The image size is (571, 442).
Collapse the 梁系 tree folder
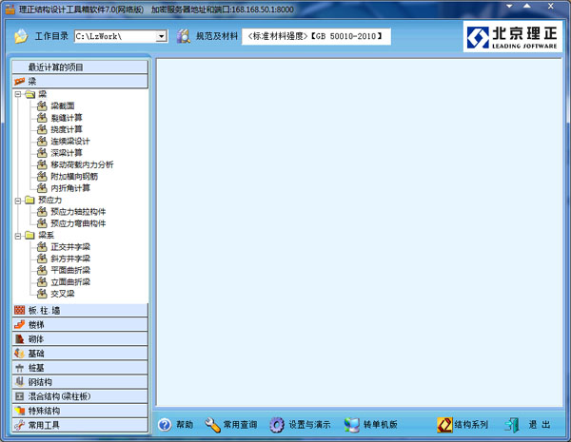(x=18, y=235)
